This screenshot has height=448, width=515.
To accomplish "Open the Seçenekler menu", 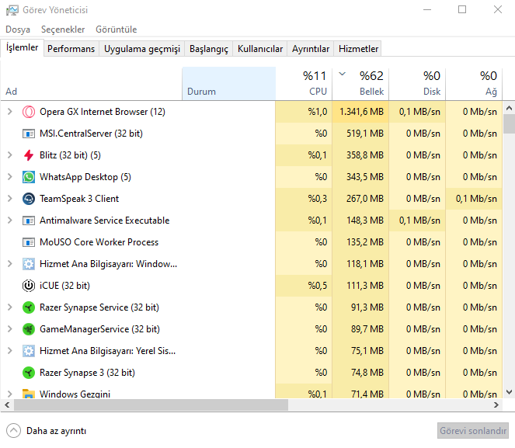I will (63, 30).
